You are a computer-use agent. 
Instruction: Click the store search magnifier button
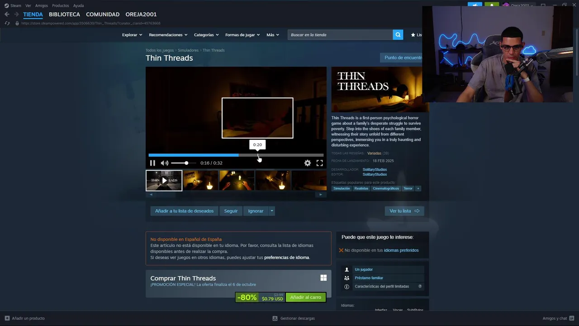(398, 35)
